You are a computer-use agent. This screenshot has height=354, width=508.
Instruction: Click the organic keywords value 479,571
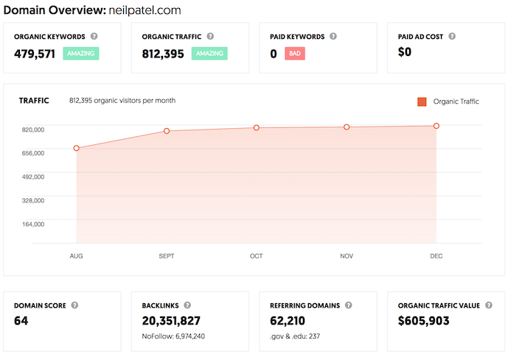click(x=35, y=54)
